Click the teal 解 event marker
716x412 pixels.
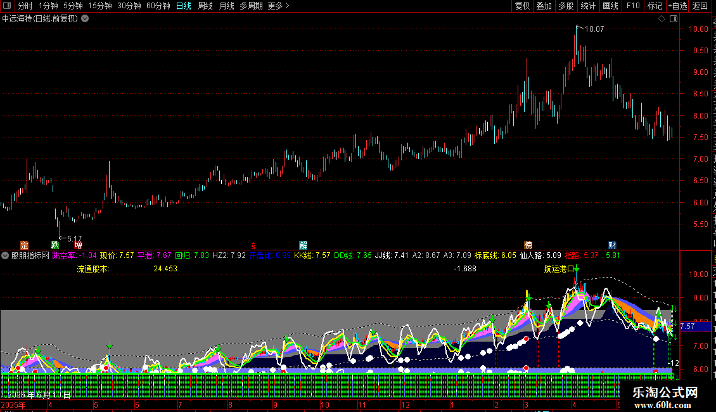tap(304, 245)
